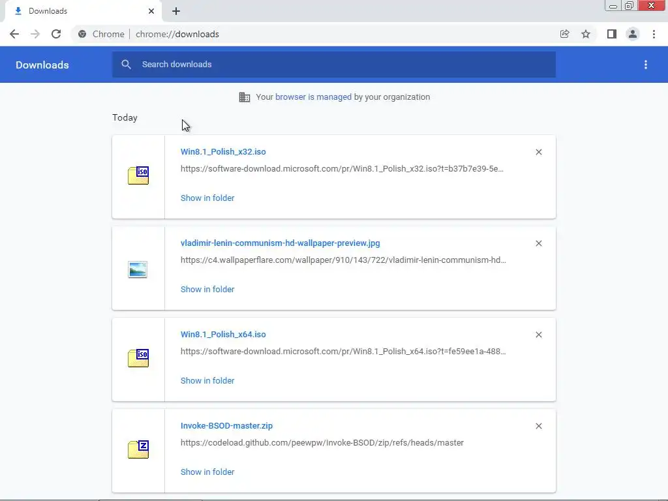
Task: Remove Win8.1_Polish_x32.iso from the list
Action: 539,152
